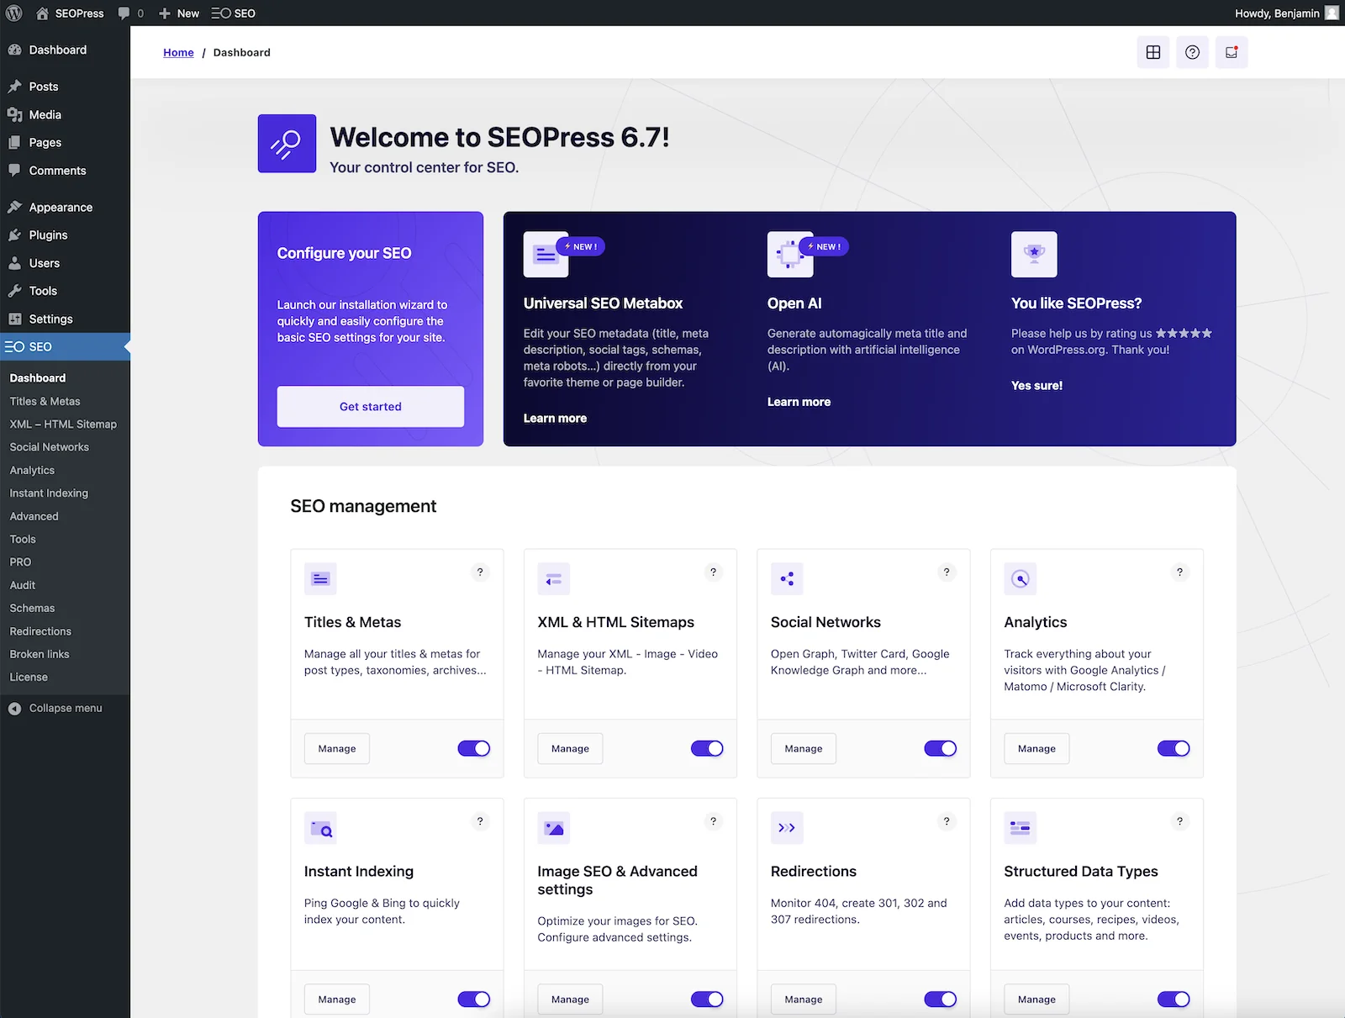This screenshot has height=1018, width=1345.
Task: Click the Social Networks share icon
Action: pyautogui.click(x=787, y=578)
